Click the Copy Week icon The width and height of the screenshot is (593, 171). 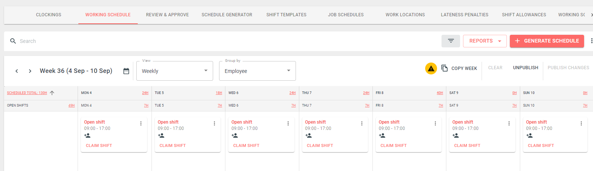(x=444, y=68)
